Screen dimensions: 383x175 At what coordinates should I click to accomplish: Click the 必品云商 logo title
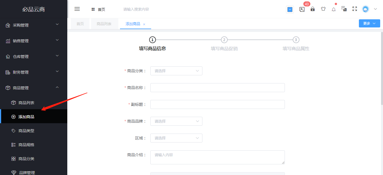click(x=34, y=9)
